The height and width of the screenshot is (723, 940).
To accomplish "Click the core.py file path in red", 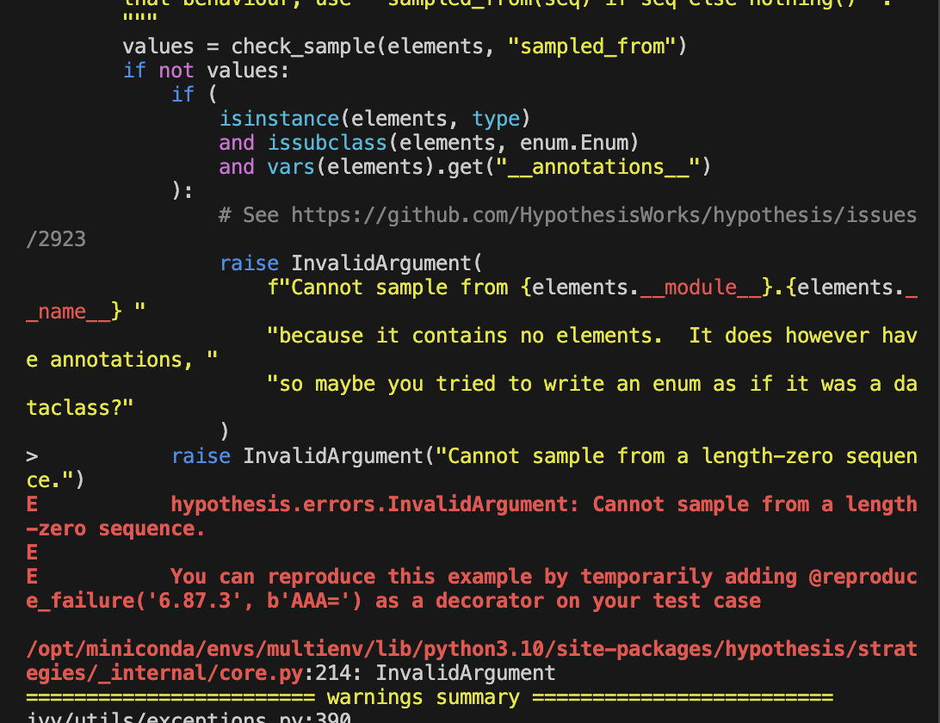I will [472, 661].
